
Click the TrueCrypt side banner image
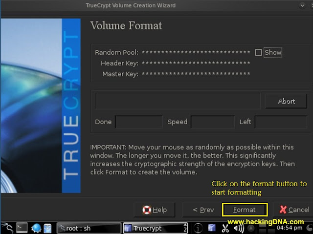(x=41, y=106)
